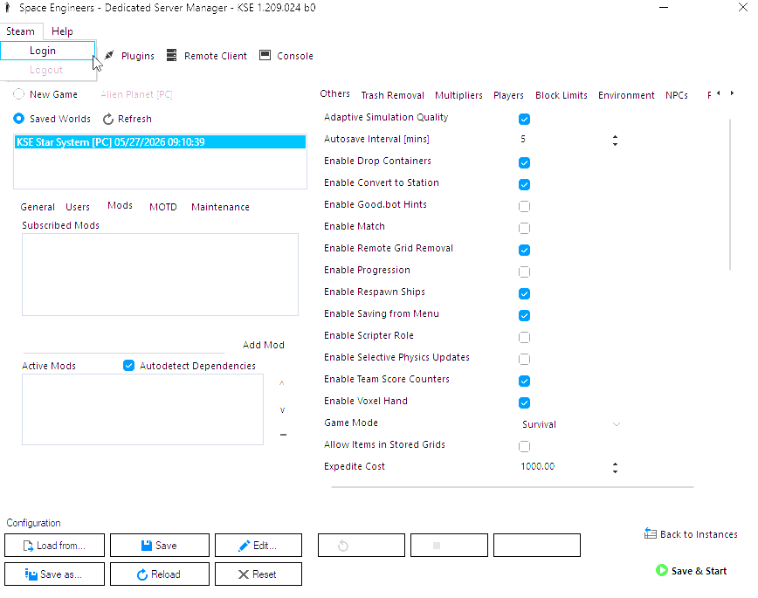Click the green Save & Start play icon
This screenshot has height=598, width=758.
(x=661, y=570)
